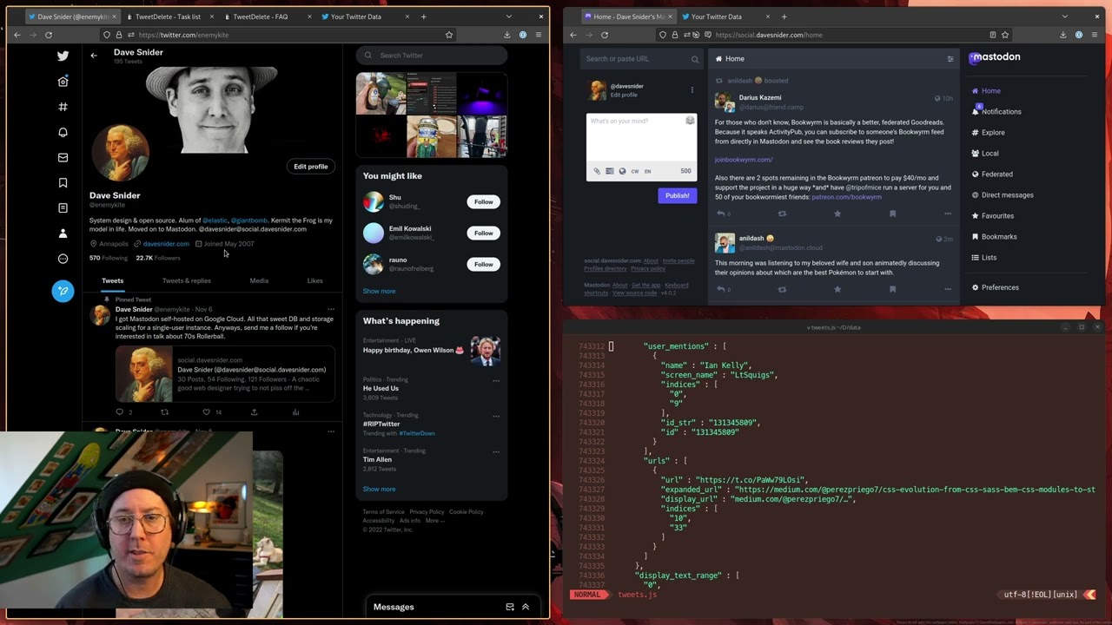Follow rauno suggestion
This screenshot has width=1112, height=625.
483,264
